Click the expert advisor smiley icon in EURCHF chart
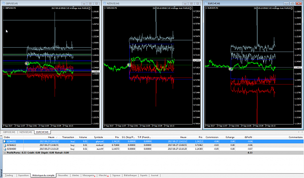Image resolution: width=304 pixels, height=178 pixels. click(292, 8)
